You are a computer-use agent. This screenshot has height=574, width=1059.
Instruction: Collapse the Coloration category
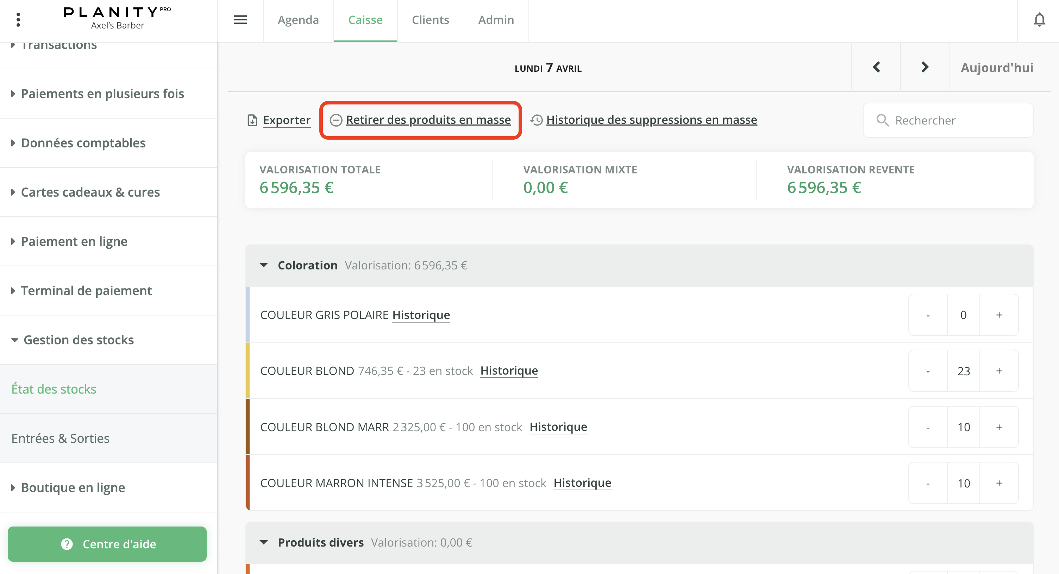click(x=263, y=265)
